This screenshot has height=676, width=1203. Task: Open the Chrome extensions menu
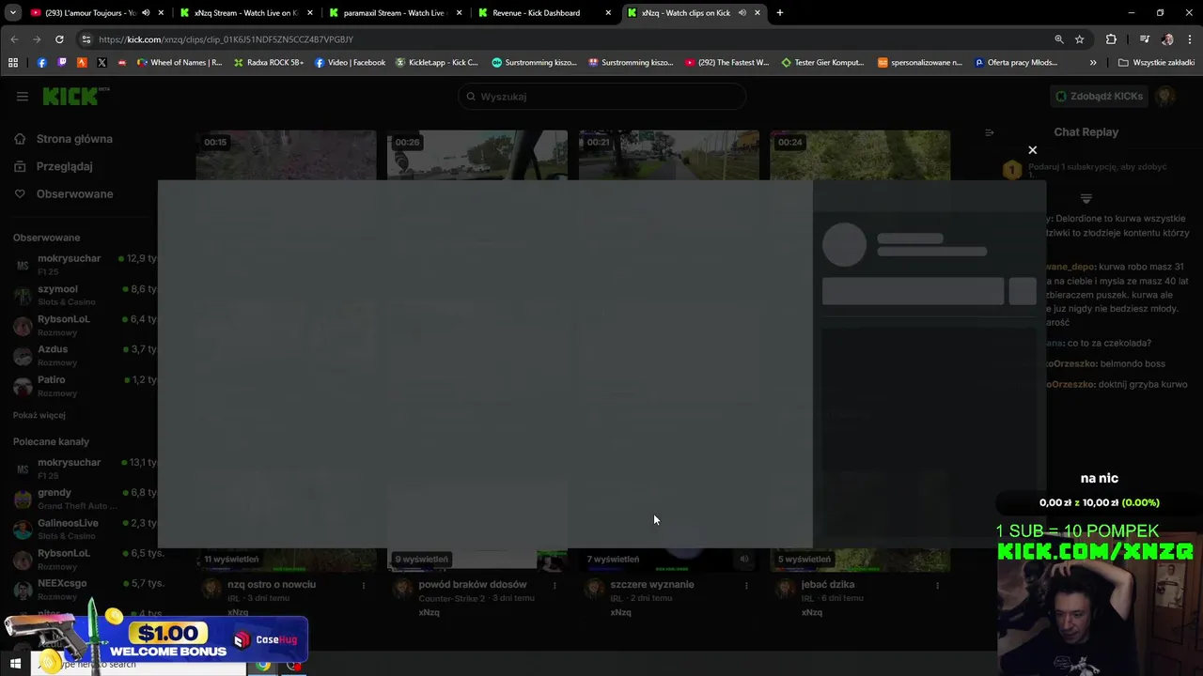click(1111, 39)
